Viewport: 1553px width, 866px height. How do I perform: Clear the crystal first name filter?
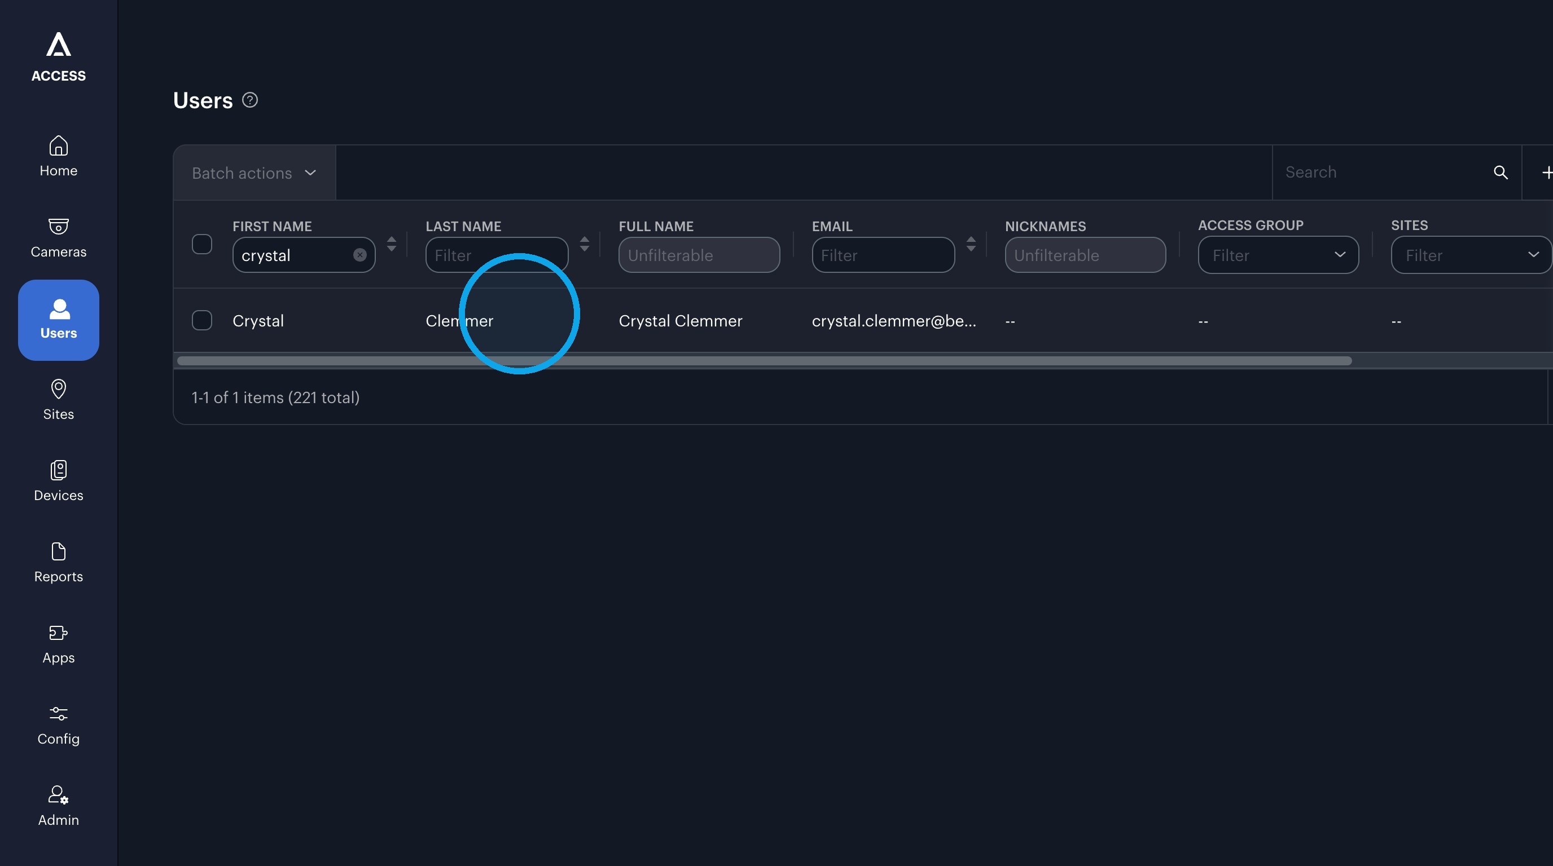pyautogui.click(x=360, y=255)
